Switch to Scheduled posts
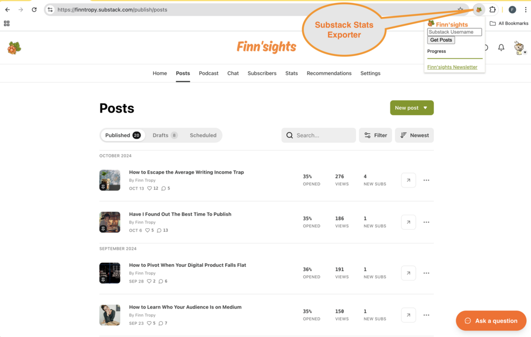 (x=203, y=135)
